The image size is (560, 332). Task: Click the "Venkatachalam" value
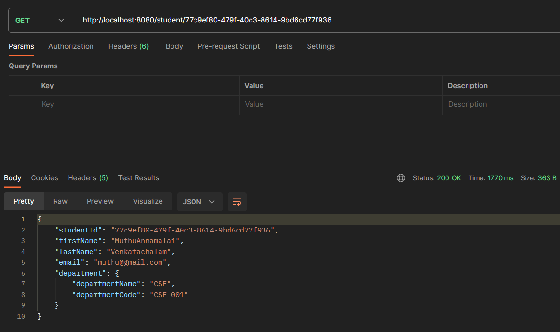tap(138, 252)
